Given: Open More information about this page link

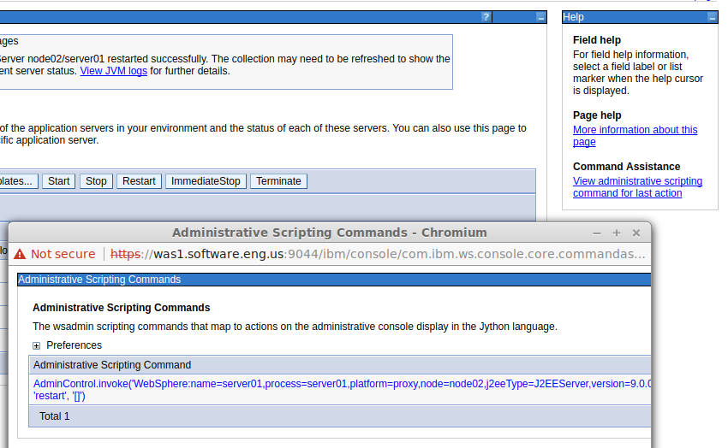Looking at the screenshot, I should (x=635, y=136).
